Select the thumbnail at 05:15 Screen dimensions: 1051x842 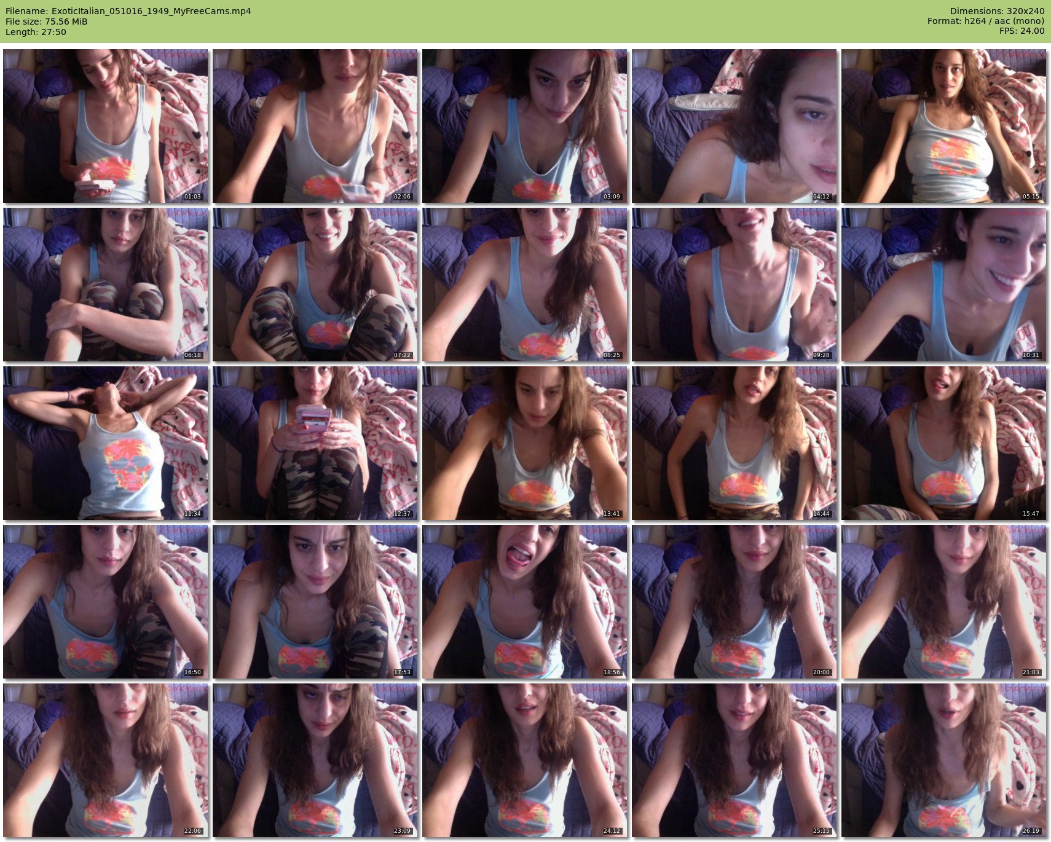943,126
